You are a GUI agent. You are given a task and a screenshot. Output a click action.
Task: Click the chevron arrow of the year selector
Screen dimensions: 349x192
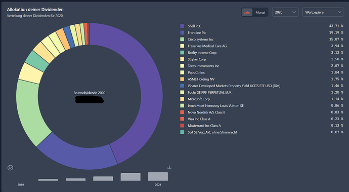[294, 12]
